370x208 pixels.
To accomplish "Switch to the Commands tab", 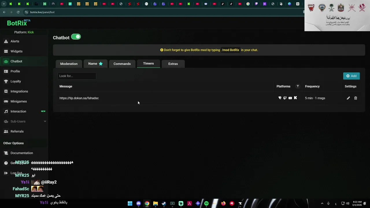I will coord(122,64).
